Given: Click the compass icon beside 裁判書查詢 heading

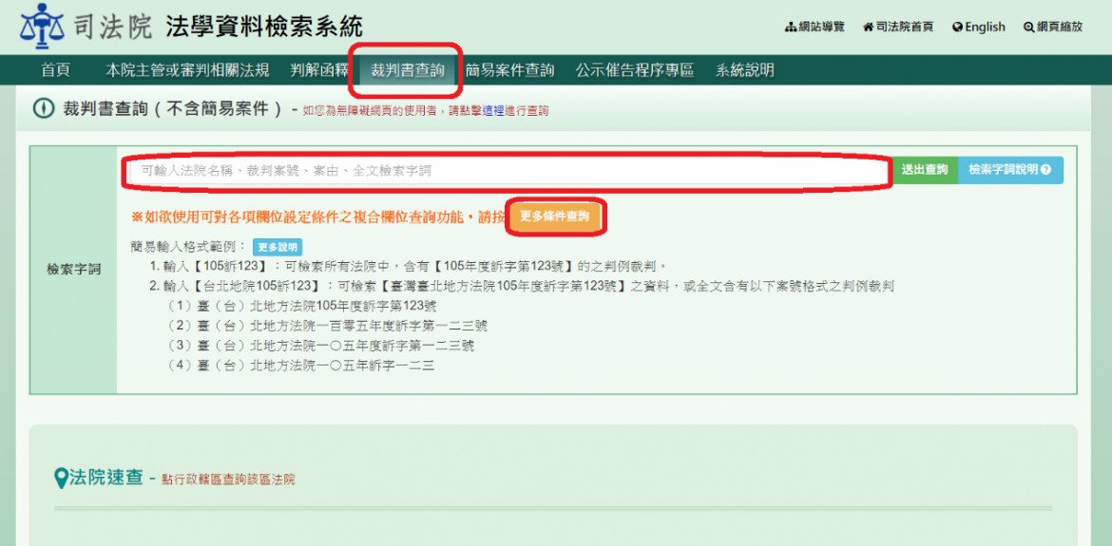Looking at the screenshot, I should (44, 109).
